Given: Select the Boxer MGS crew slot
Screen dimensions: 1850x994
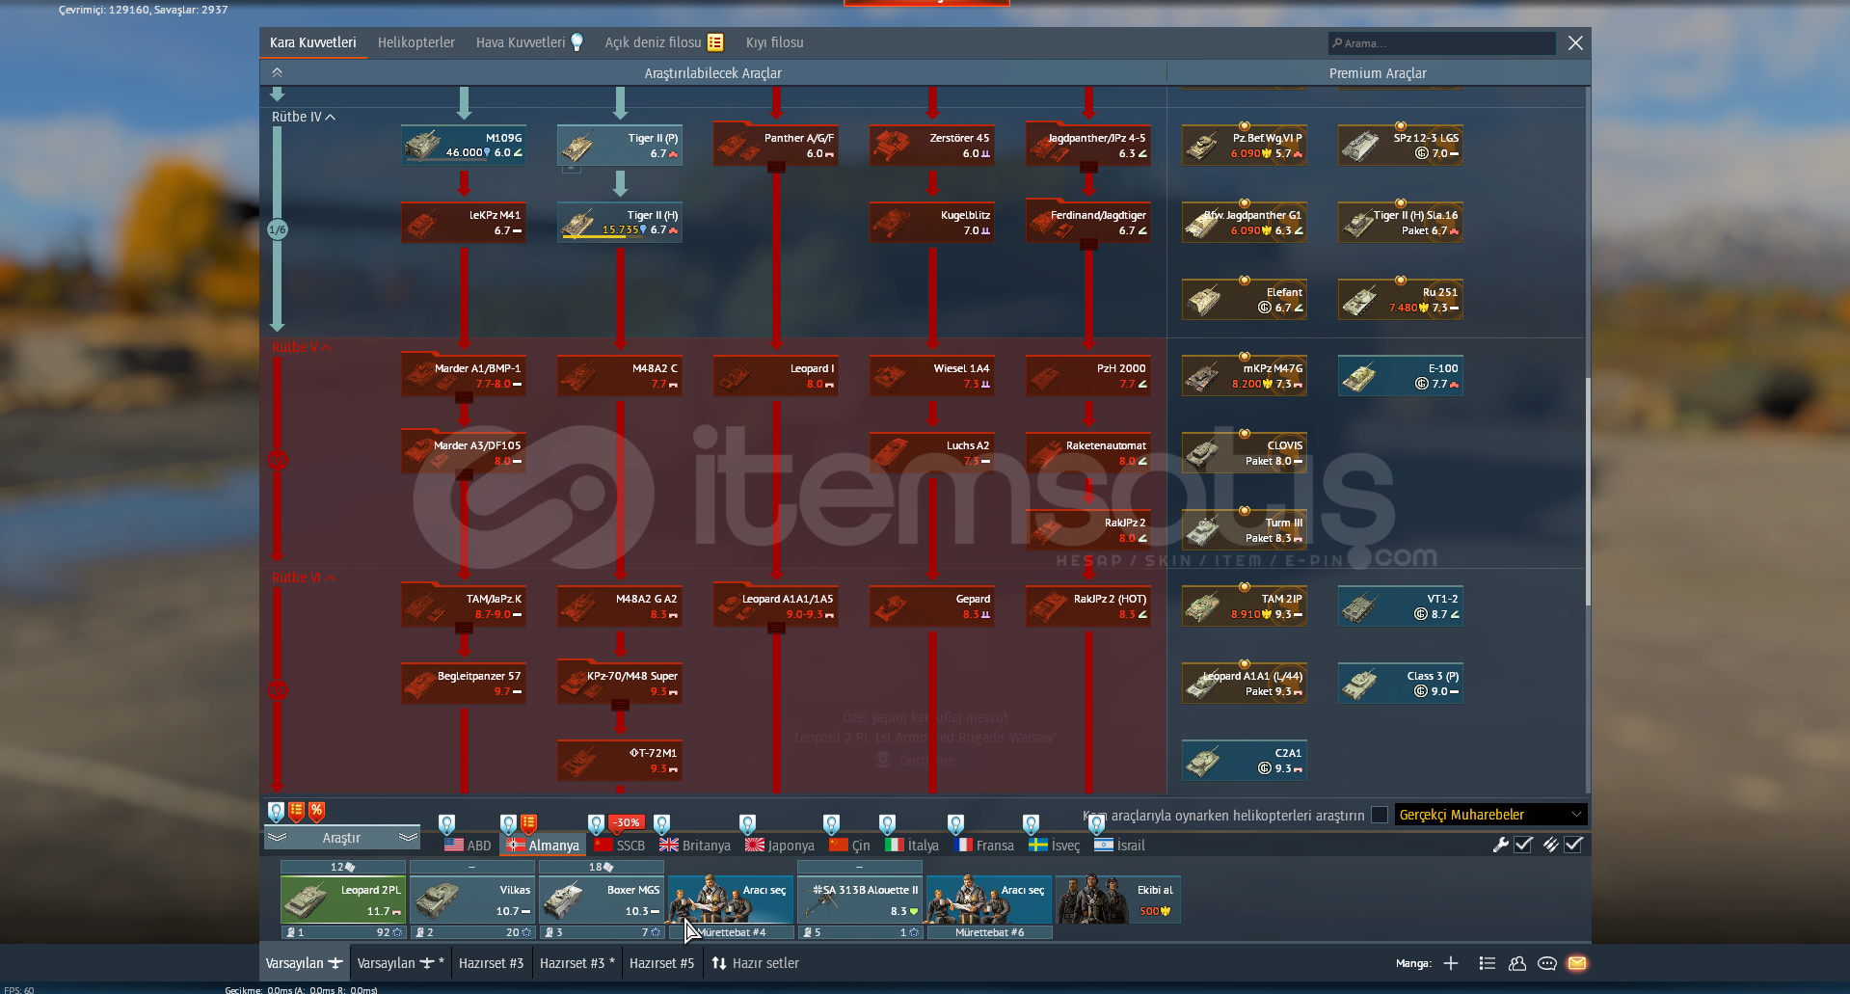Looking at the screenshot, I should [x=602, y=900].
